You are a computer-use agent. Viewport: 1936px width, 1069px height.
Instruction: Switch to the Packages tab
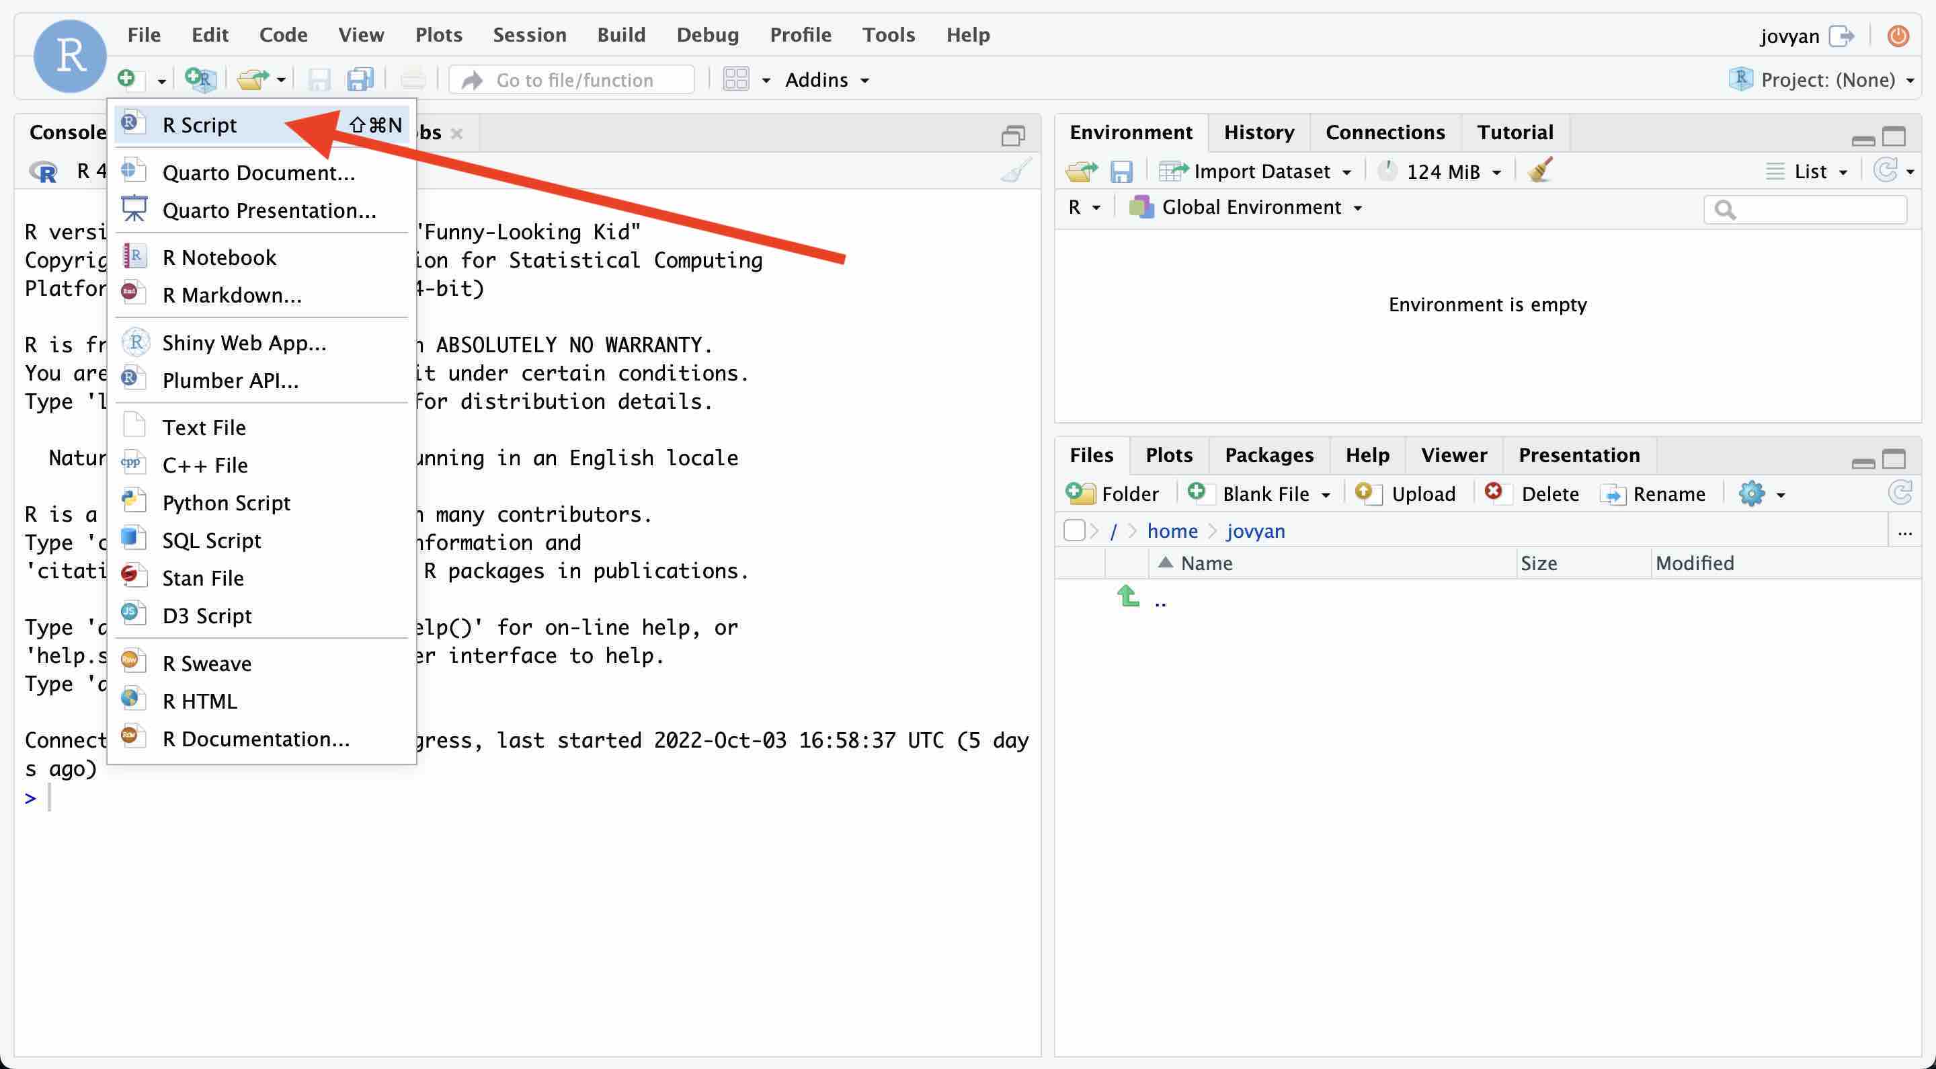1268,454
